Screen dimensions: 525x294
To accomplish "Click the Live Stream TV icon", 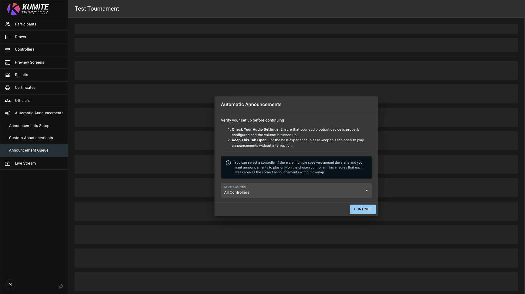I will 8,163.
